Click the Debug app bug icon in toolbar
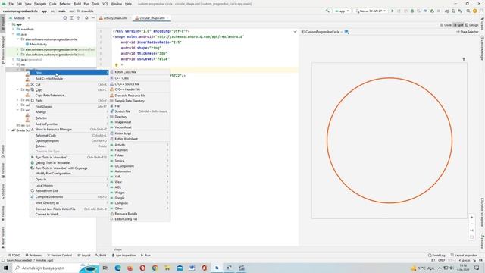This screenshot has height=273, width=485. click(412, 11)
